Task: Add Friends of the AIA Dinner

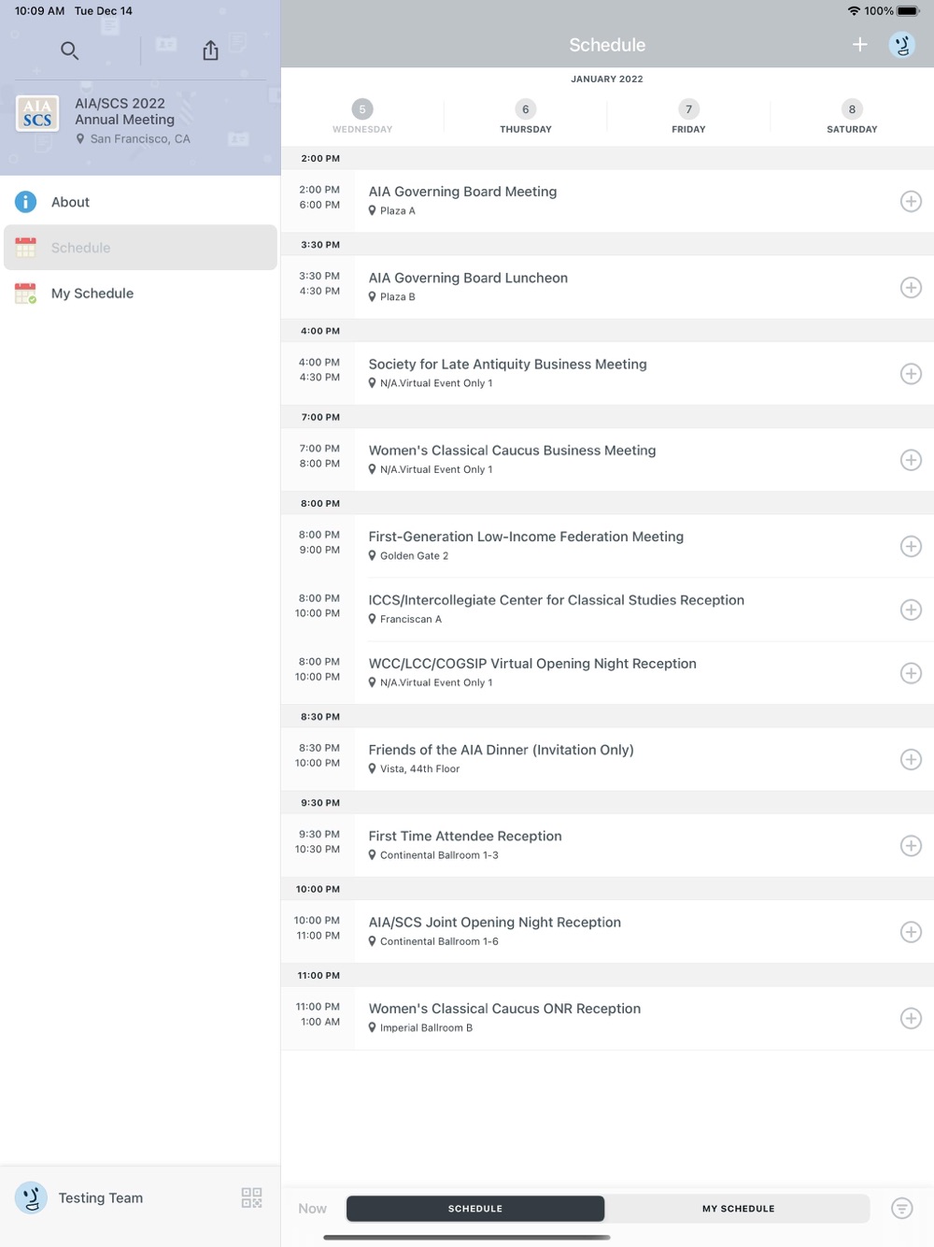Action: pos(911,759)
